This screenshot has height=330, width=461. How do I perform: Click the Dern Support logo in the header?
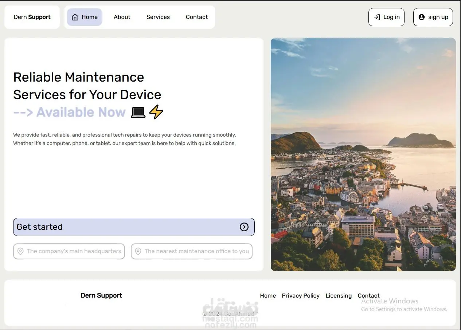(32, 17)
